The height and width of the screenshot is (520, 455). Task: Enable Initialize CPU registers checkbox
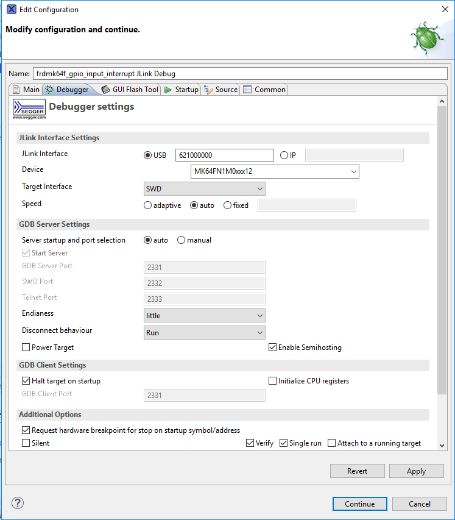[272, 381]
